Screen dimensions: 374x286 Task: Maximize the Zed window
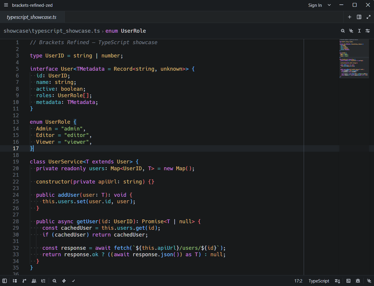[x=355, y=5]
